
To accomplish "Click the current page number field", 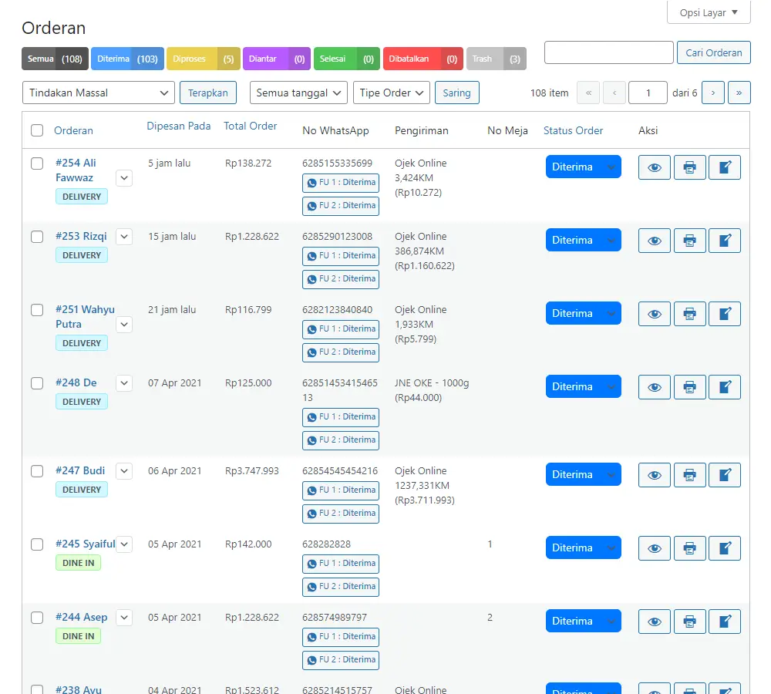I will pos(648,93).
